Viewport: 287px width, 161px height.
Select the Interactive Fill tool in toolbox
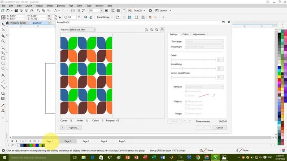click(3, 110)
